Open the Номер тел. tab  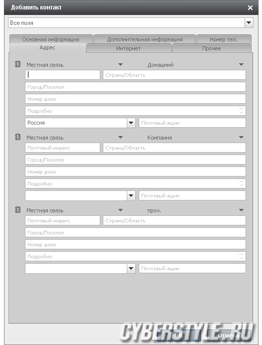pyautogui.click(x=224, y=39)
